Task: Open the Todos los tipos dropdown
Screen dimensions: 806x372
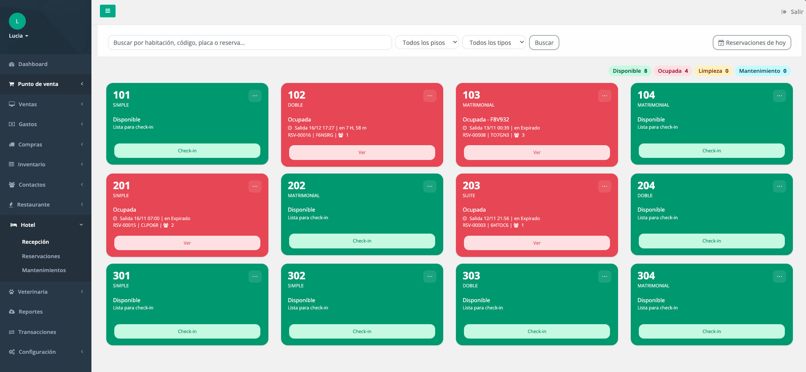Action: pyautogui.click(x=494, y=42)
